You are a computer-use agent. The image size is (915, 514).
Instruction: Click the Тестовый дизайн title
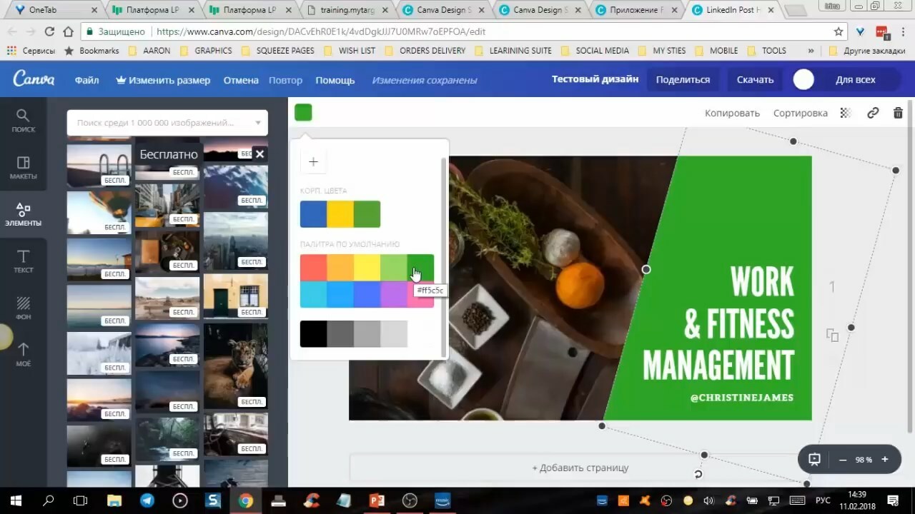pos(595,79)
